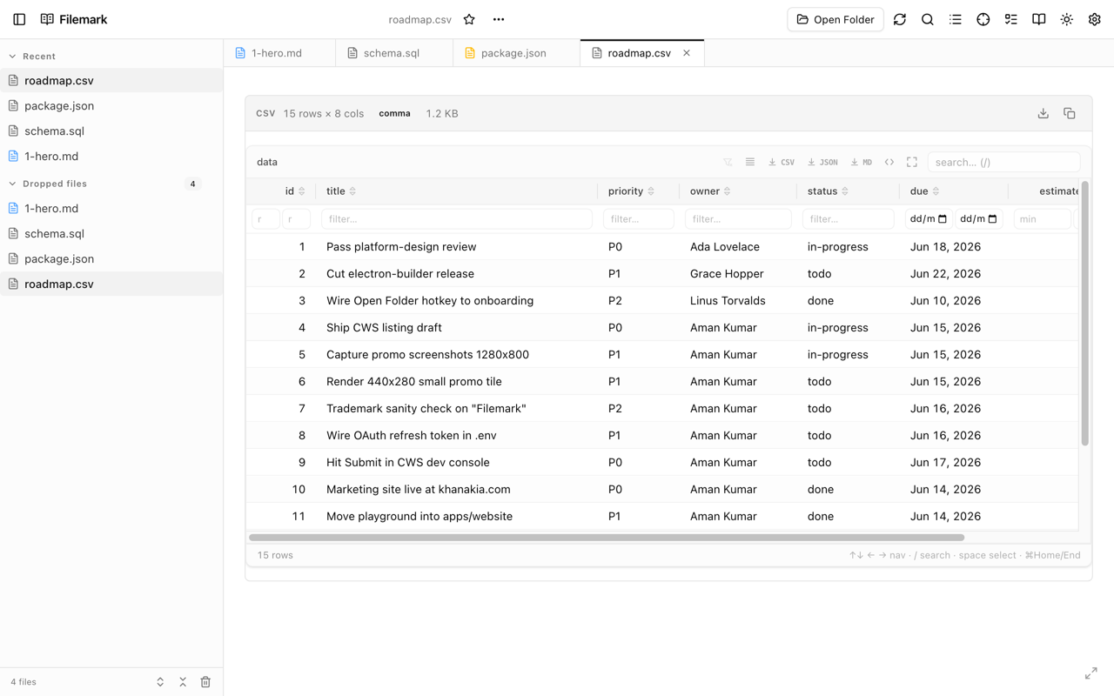Download the CSV file icon
This screenshot has height=696, width=1114.
click(1044, 113)
